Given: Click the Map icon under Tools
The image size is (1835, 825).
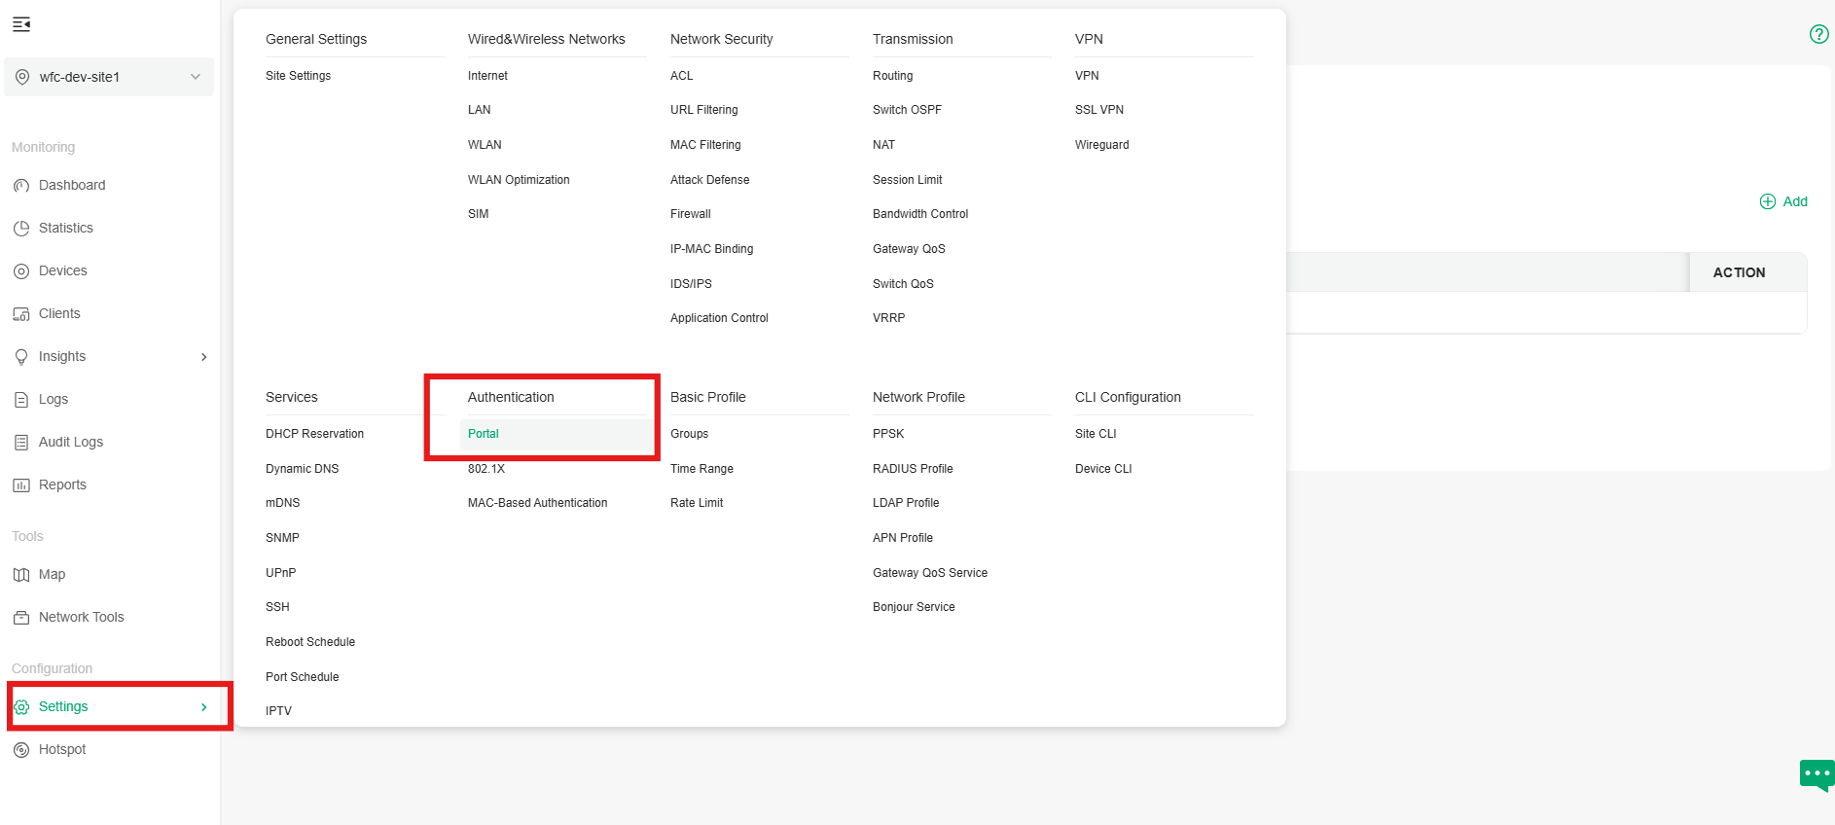Looking at the screenshot, I should [21, 575].
